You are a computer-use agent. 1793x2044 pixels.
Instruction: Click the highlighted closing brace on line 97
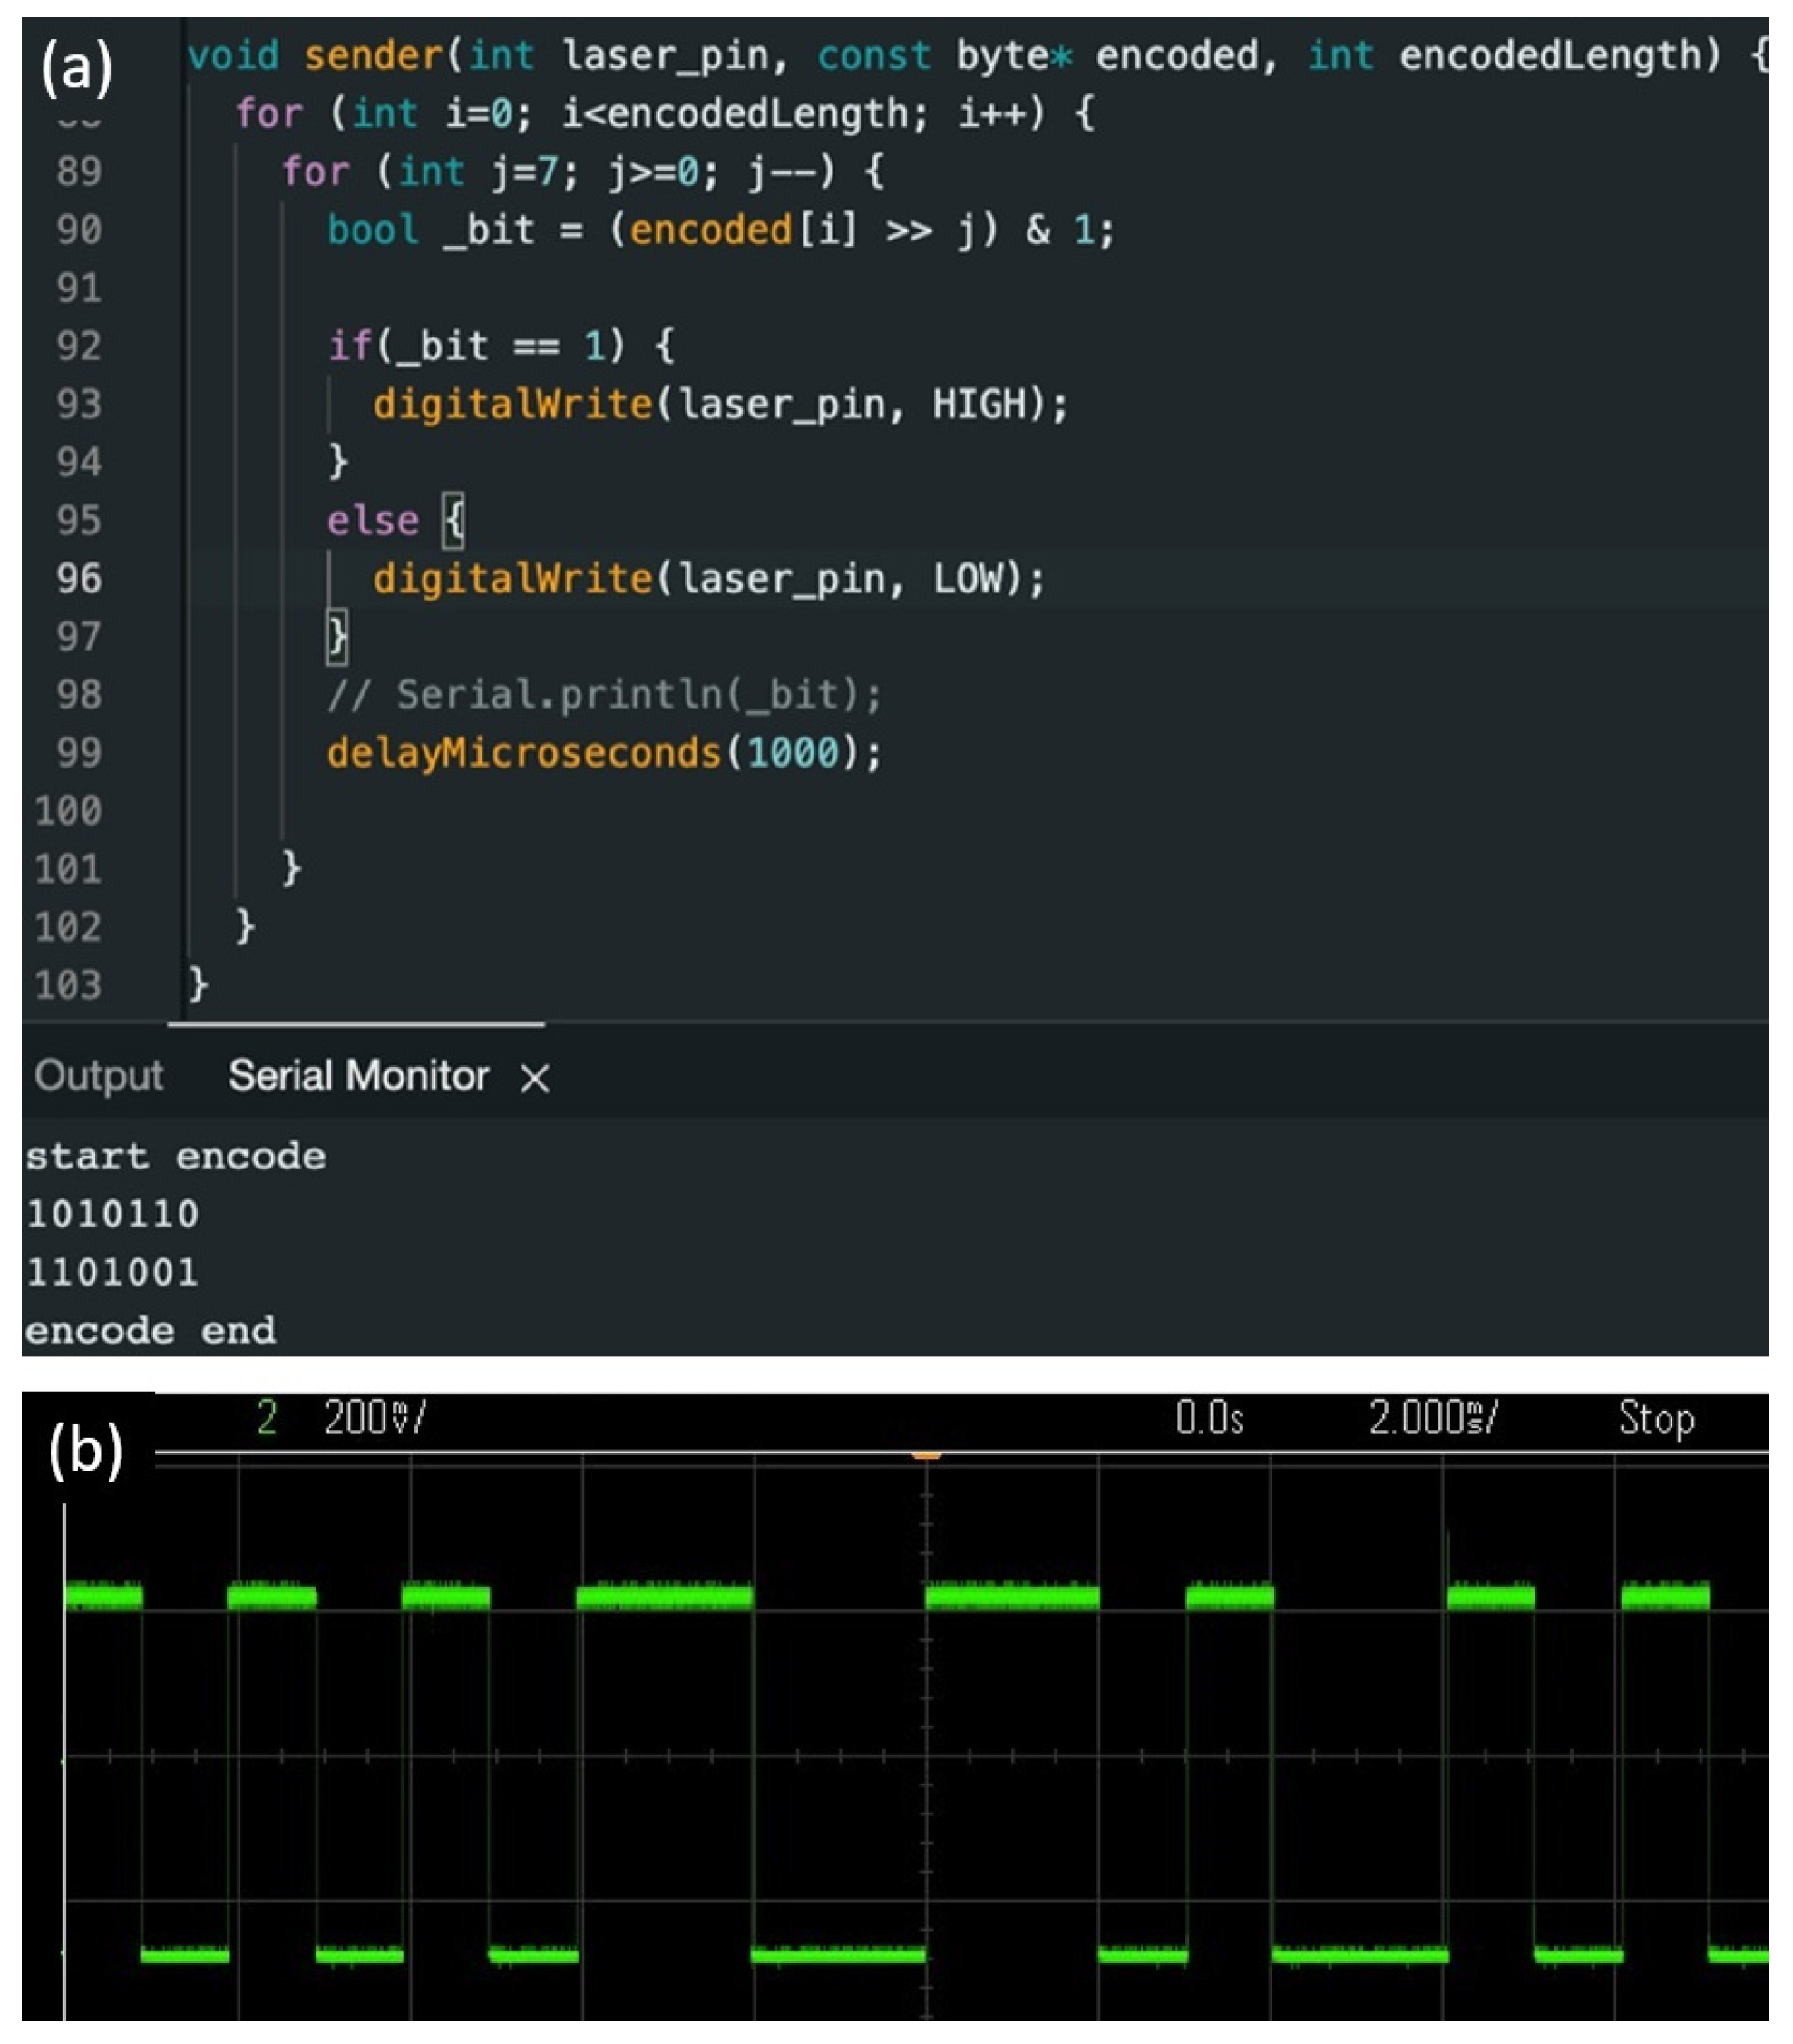click(x=337, y=636)
